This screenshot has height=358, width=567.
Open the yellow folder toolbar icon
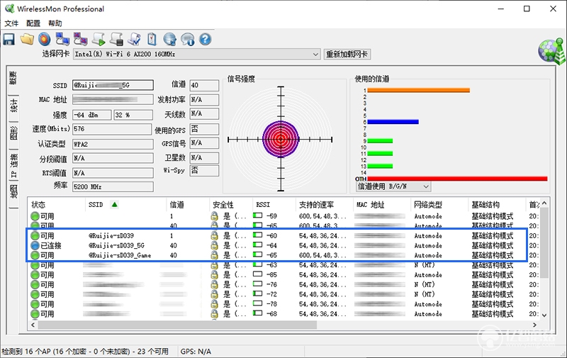pyautogui.click(x=27, y=39)
